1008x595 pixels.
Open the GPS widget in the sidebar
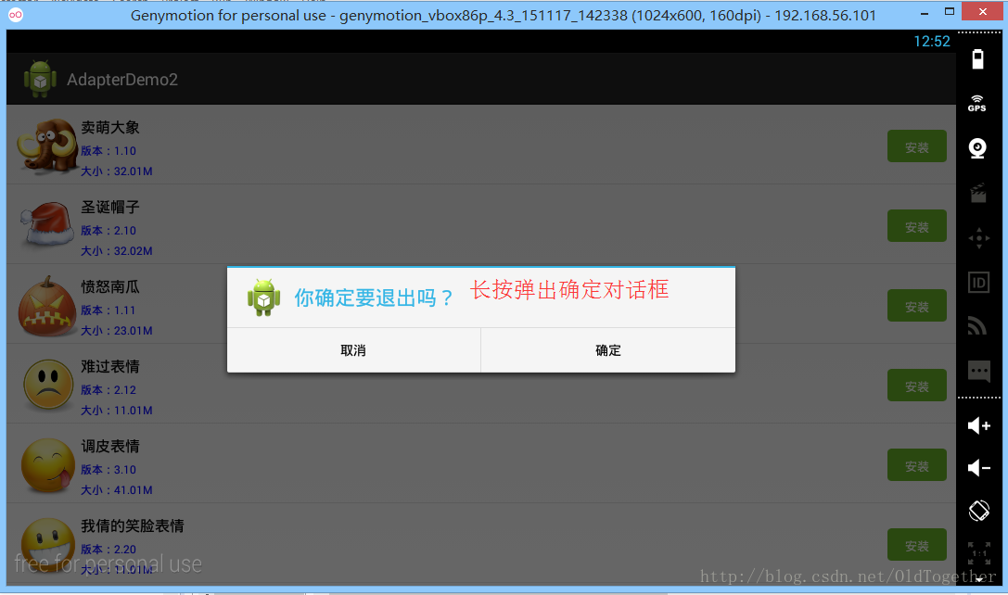pos(977,104)
